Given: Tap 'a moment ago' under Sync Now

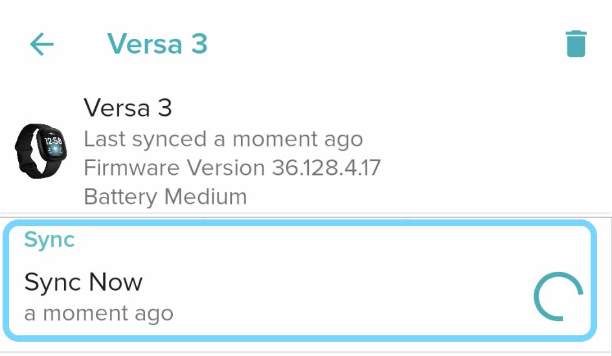Looking at the screenshot, I should pyautogui.click(x=98, y=314).
